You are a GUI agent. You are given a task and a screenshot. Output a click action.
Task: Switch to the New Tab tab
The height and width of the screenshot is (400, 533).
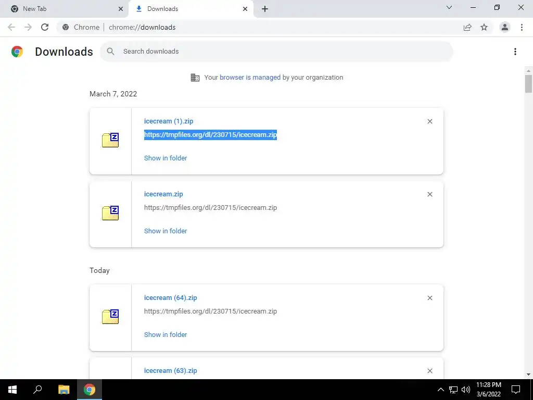64,9
